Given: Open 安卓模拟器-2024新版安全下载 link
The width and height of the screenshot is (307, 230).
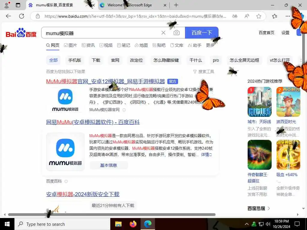Looking at the screenshot, I should pyautogui.click(x=83, y=194).
